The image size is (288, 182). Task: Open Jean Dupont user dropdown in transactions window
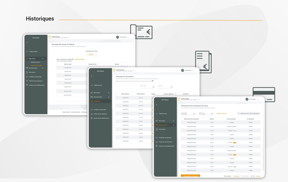point(258,99)
